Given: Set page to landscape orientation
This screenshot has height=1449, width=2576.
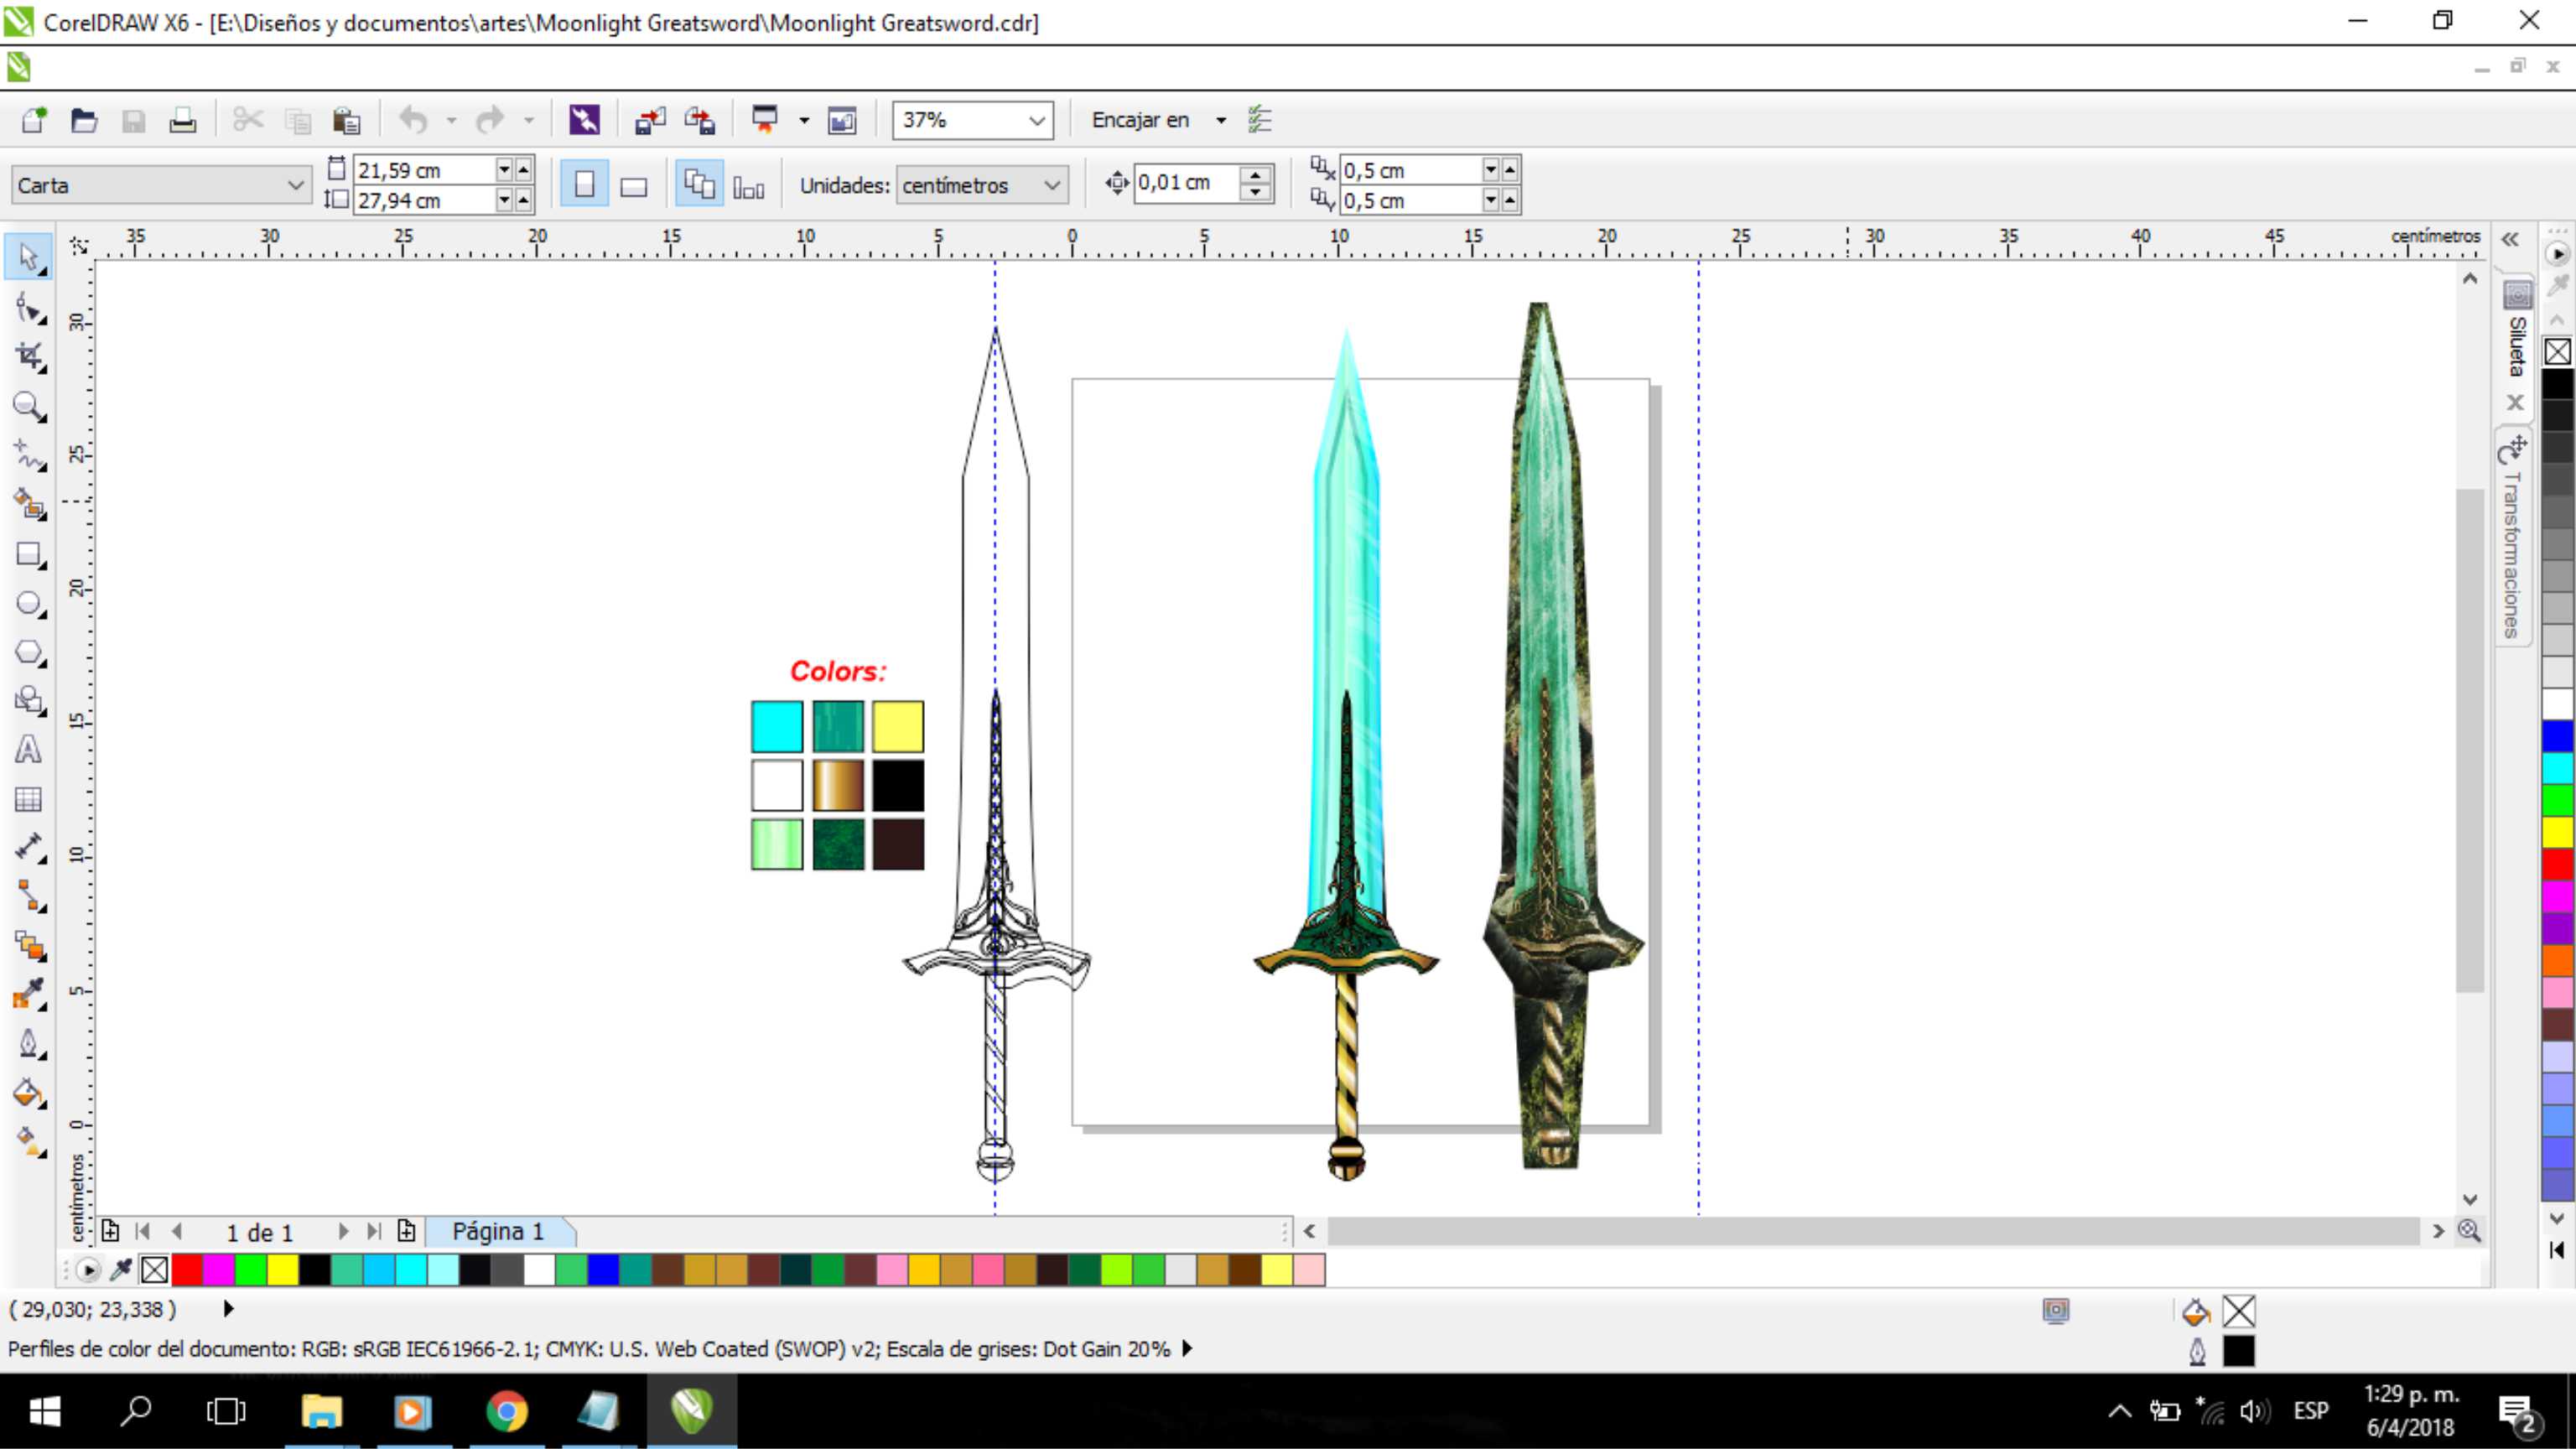Looking at the screenshot, I should 633,185.
